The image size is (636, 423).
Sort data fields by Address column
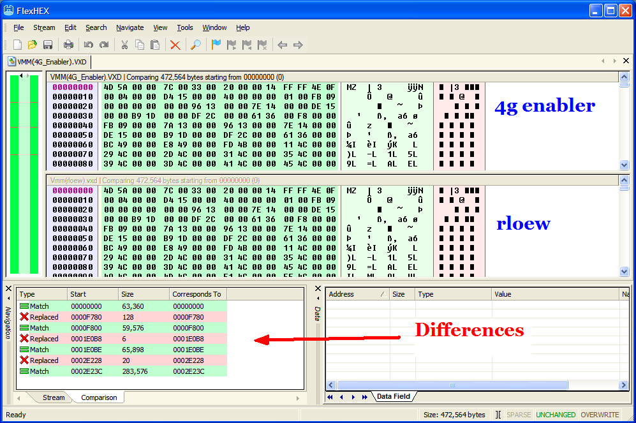[357, 294]
